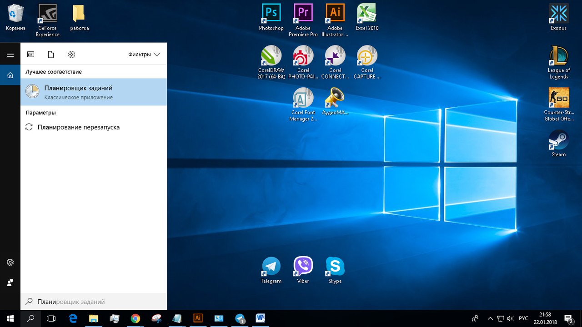Open the network status tray icon
The image size is (582, 327).
[500, 318]
